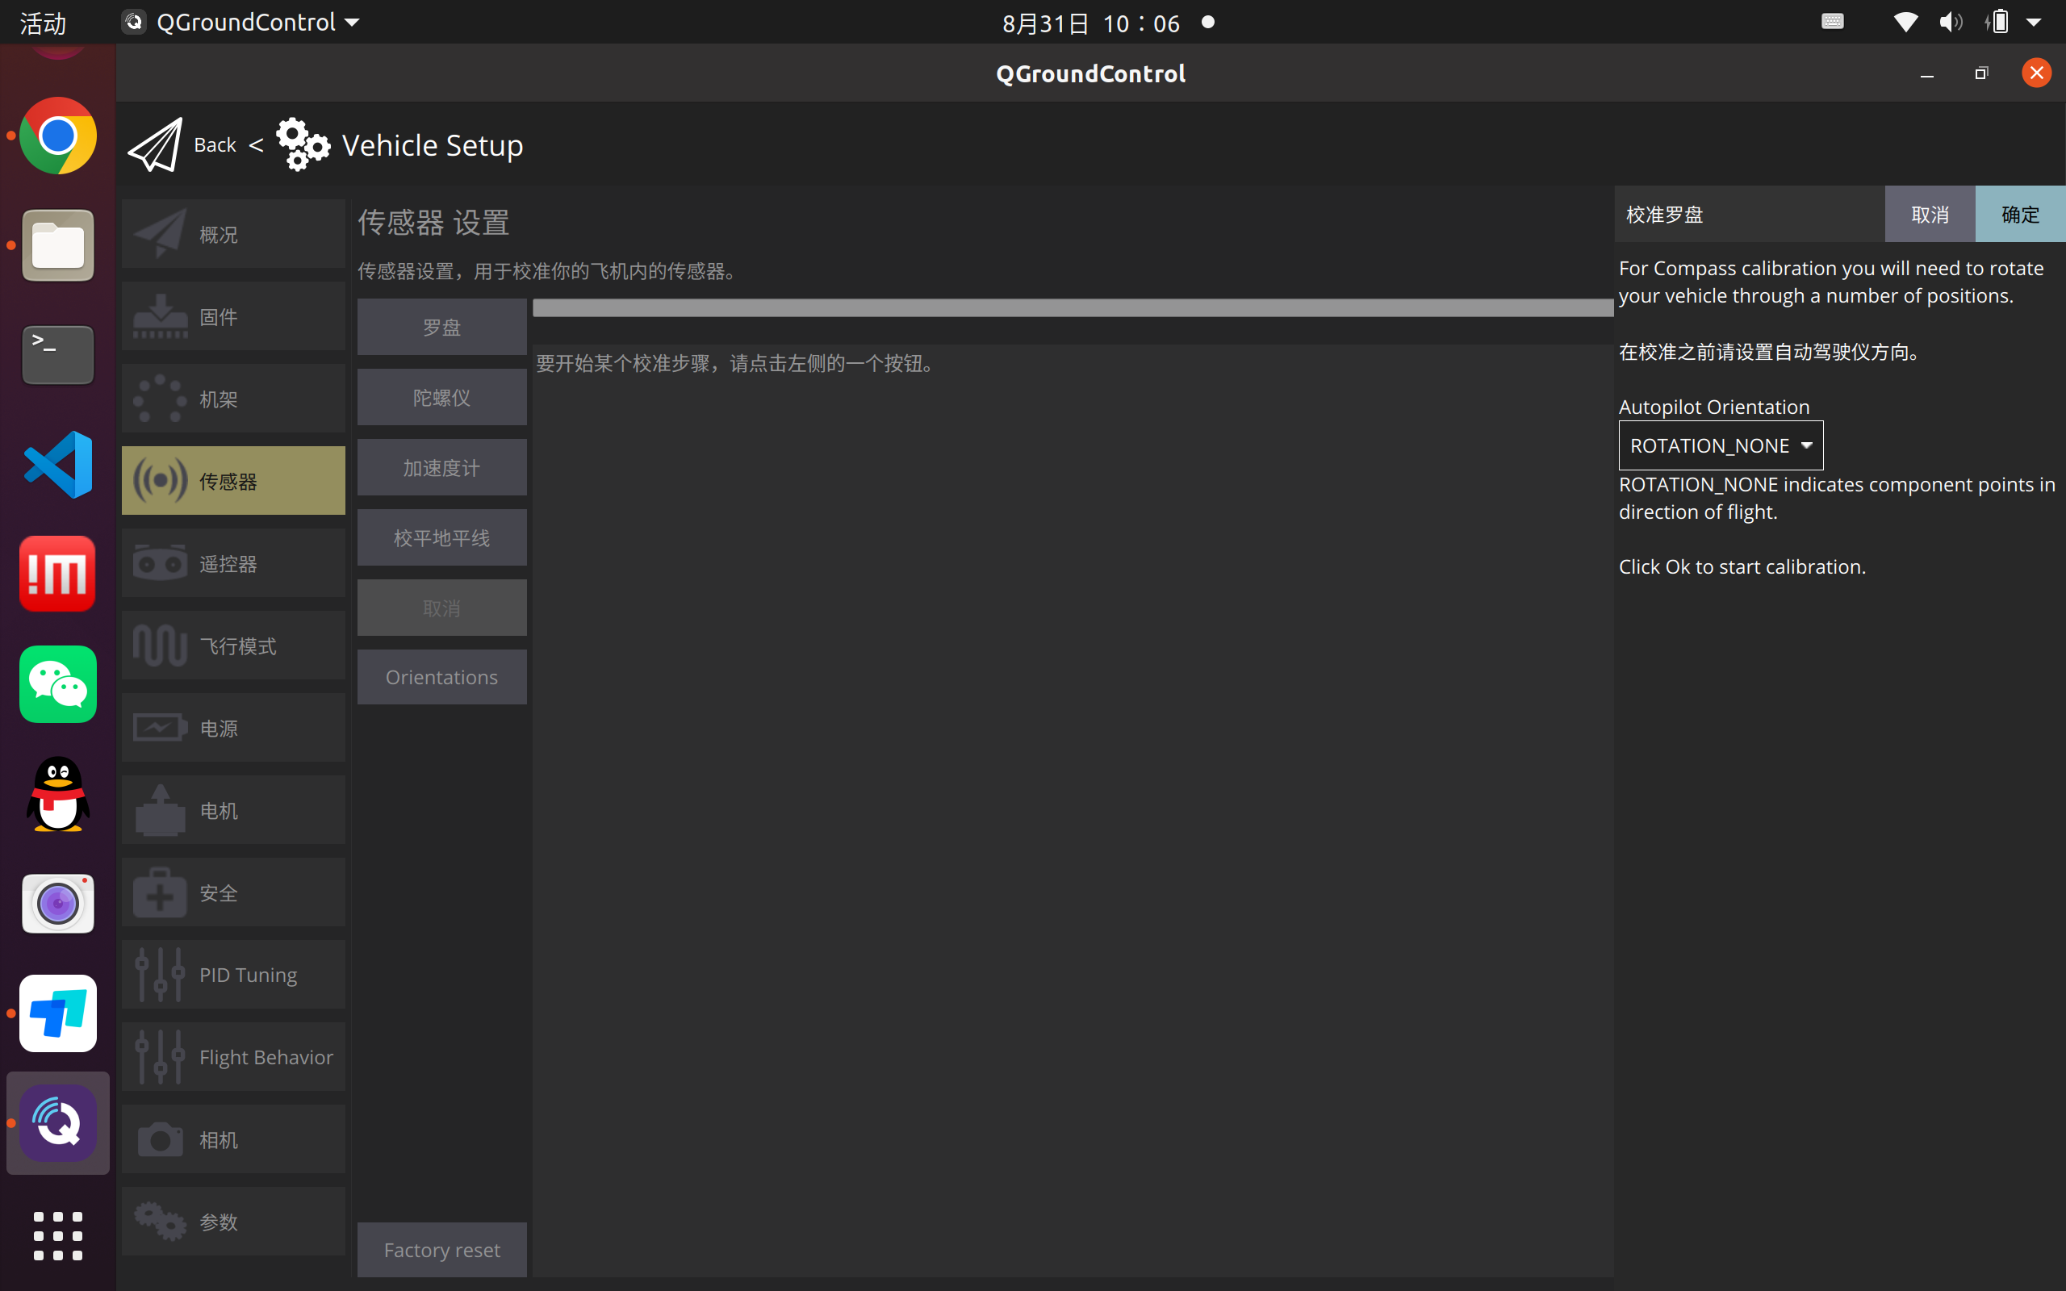Click the paper plane Back icon
Screen dimensions: 2066x1291
click(x=156, y=145)
